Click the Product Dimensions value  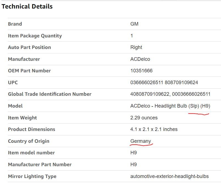154,129
